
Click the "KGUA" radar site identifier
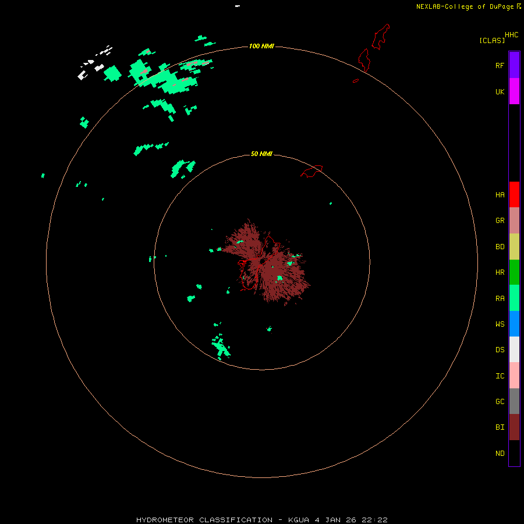[299, 520]
